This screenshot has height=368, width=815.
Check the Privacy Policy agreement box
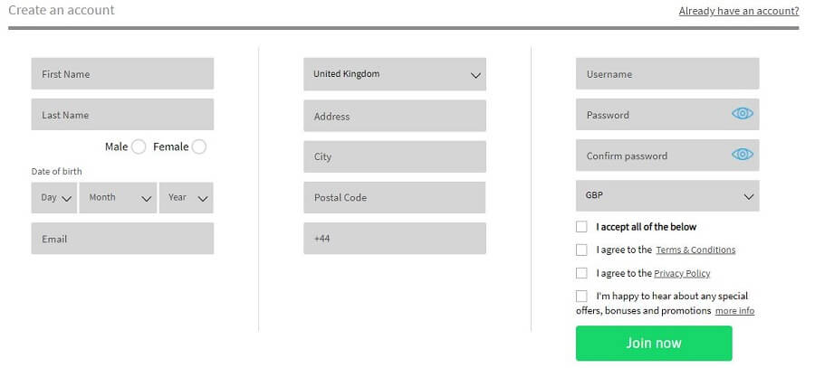click(x=581, y=273)
